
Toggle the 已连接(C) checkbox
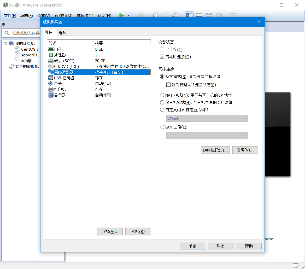(162, 49)
